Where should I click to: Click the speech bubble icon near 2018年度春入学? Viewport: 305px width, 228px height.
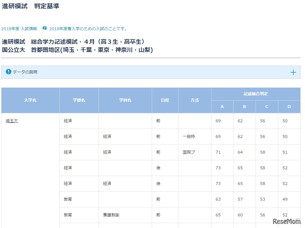45,28
